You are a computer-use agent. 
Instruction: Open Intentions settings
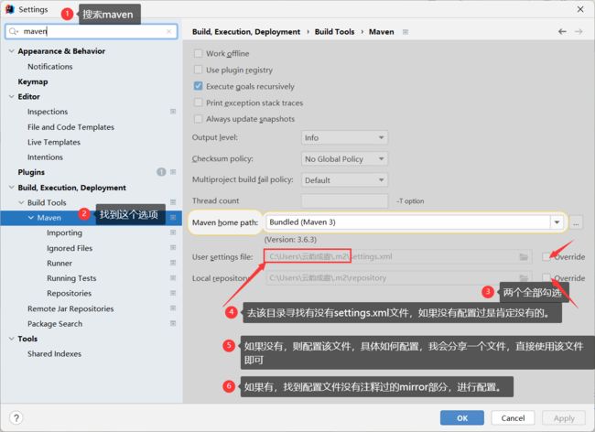pyautogui.click(x=45, y=157)
